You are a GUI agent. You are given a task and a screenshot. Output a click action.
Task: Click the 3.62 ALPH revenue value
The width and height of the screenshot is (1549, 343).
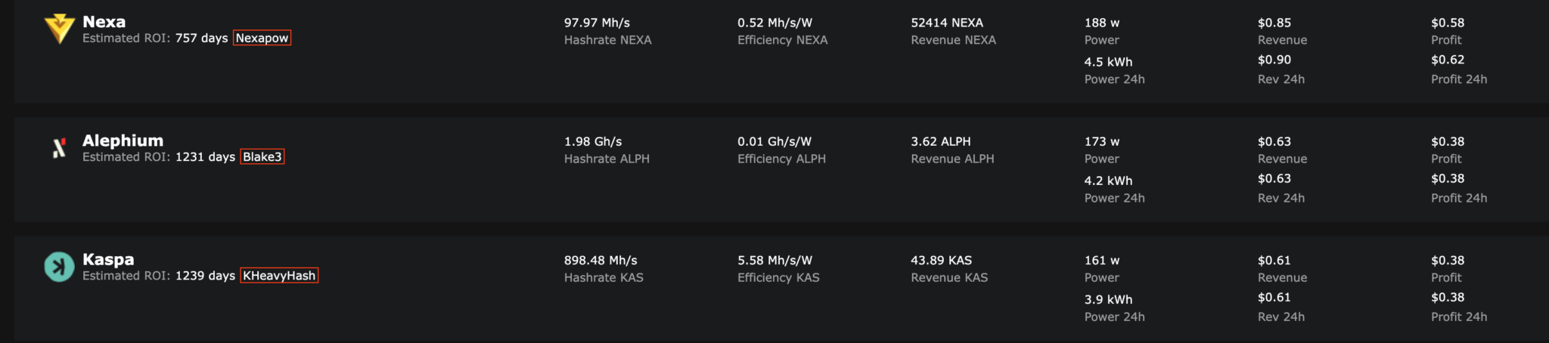tap(940, 141)
